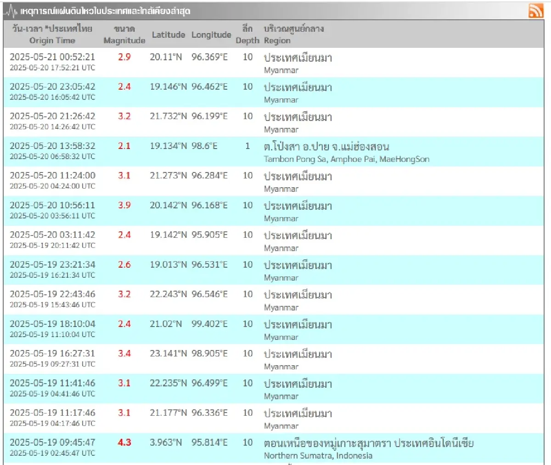Click the magnitude 3.4 value
The image size is (551, 465).
coord(124,353)
